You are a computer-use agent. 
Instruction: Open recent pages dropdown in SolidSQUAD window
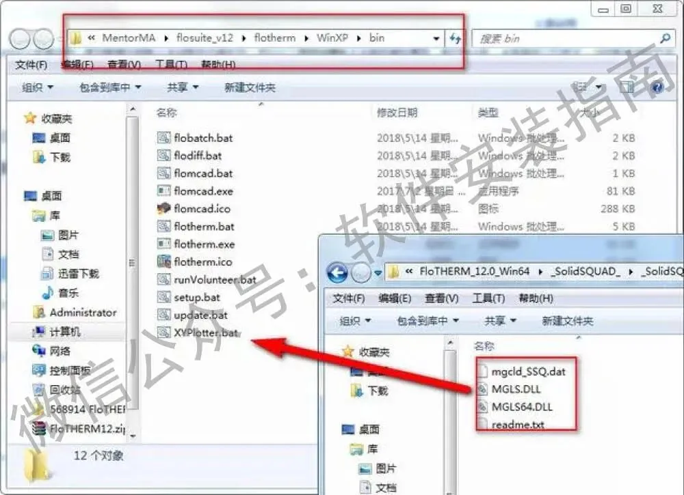(x=378, y=273)
